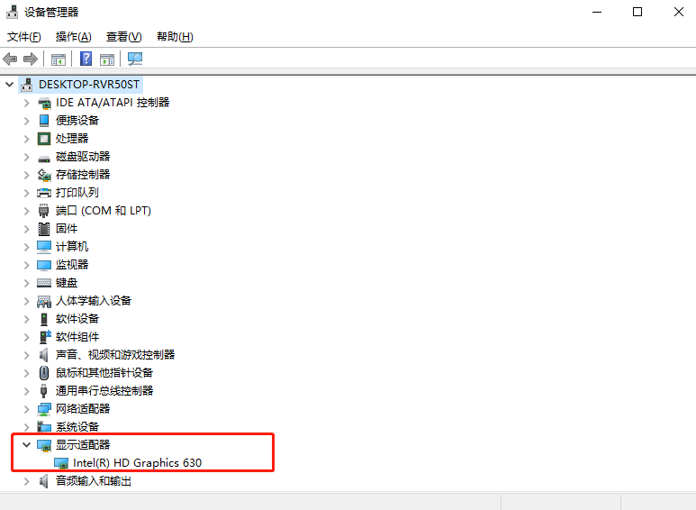Click the Intel(R) HD Graphics 630 adapter icon

tap(61, 463)
